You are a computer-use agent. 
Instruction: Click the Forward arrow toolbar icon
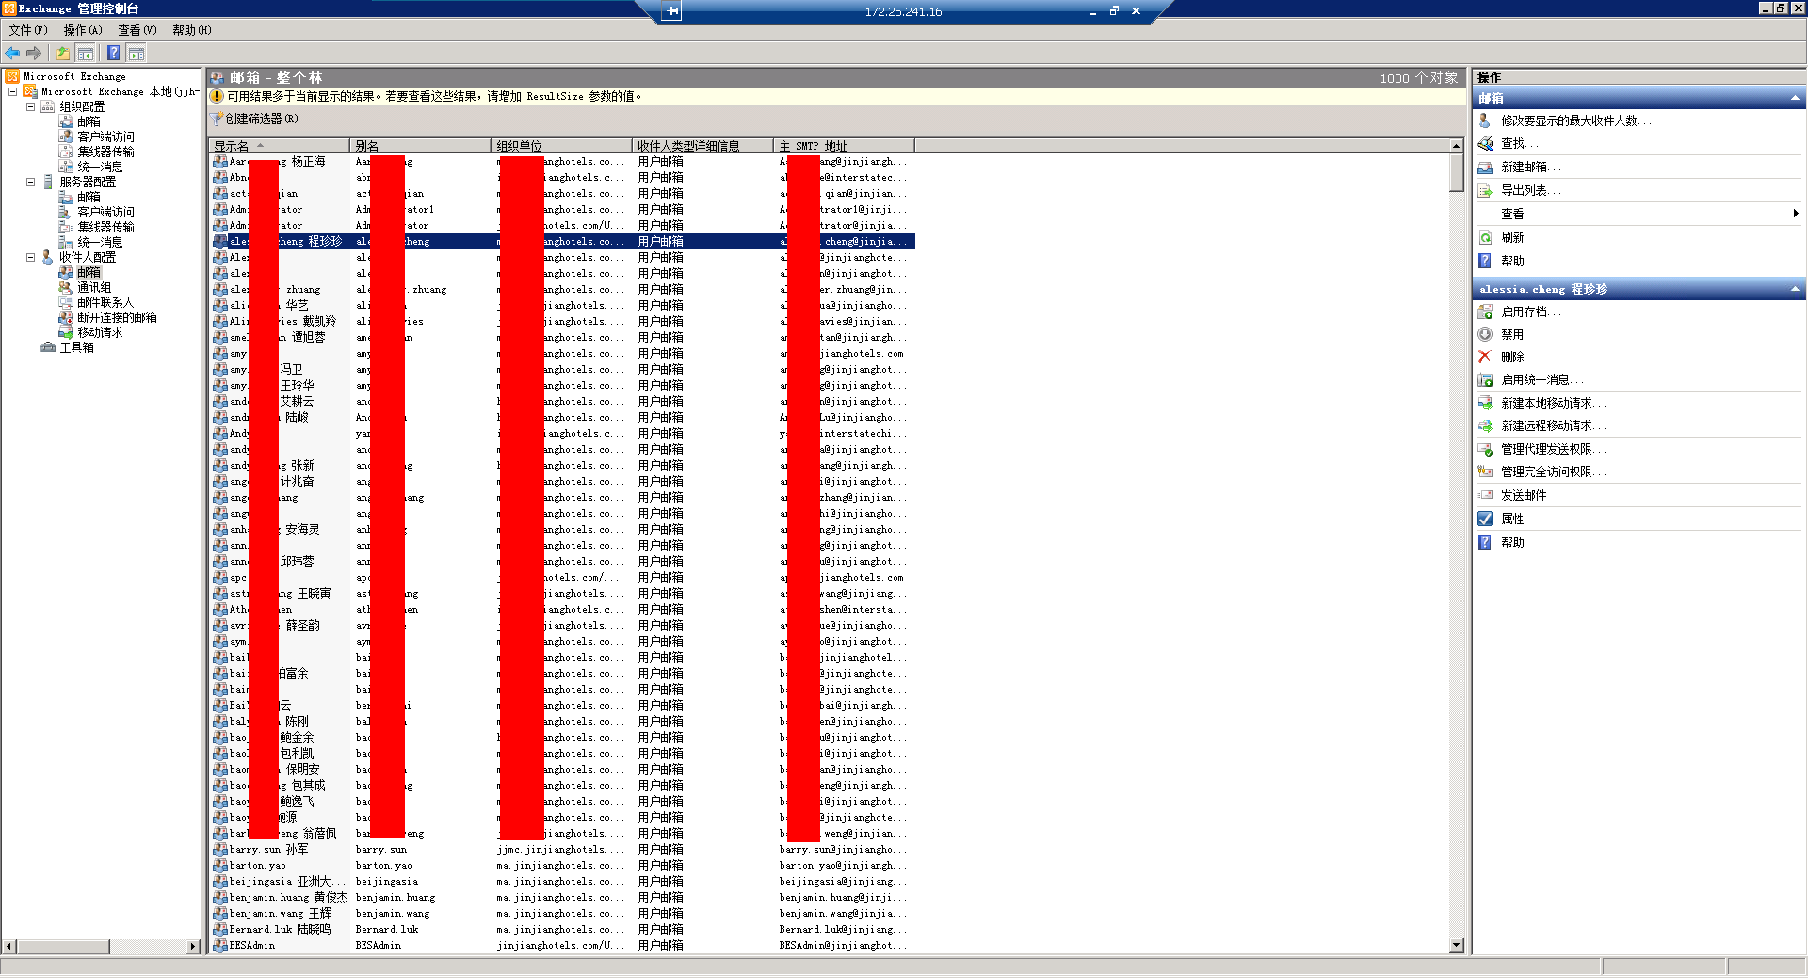34,53
